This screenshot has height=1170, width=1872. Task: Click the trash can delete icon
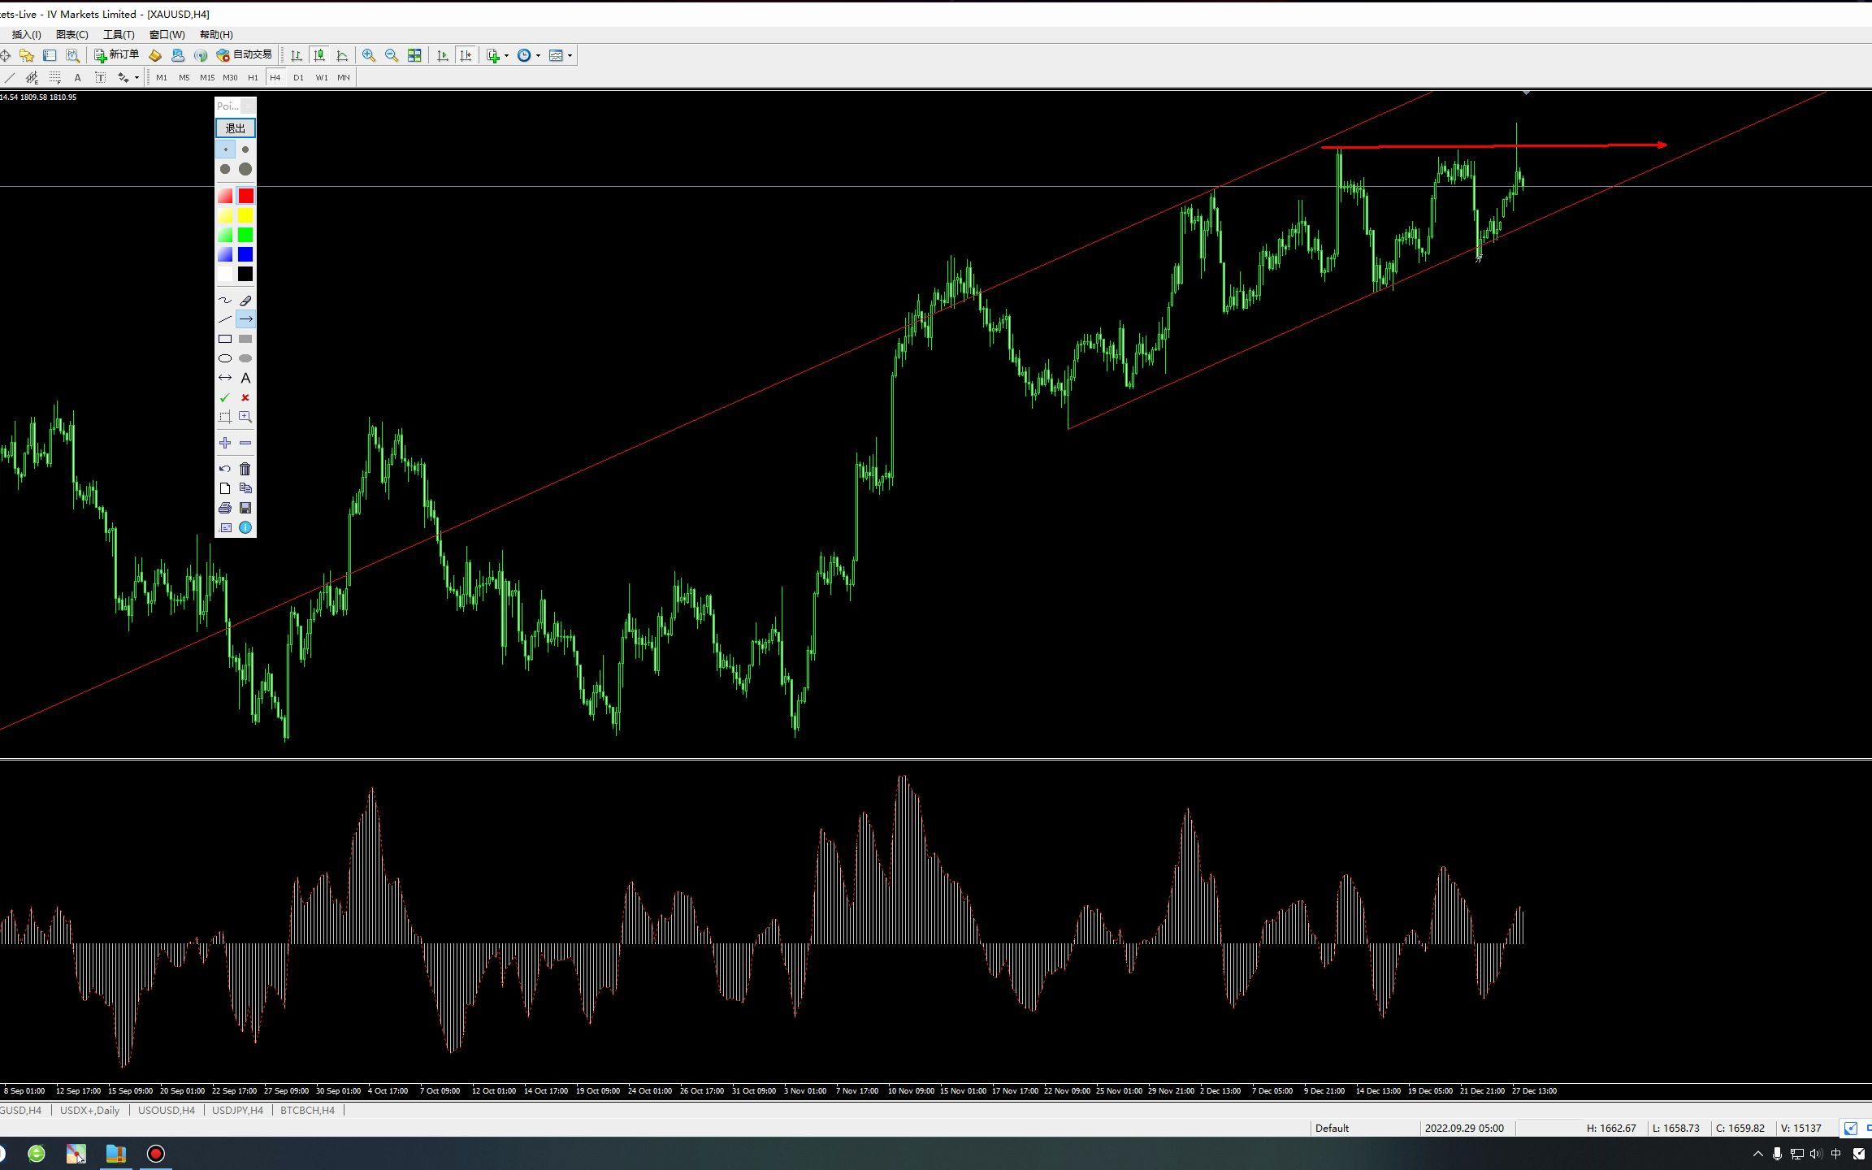245,469
